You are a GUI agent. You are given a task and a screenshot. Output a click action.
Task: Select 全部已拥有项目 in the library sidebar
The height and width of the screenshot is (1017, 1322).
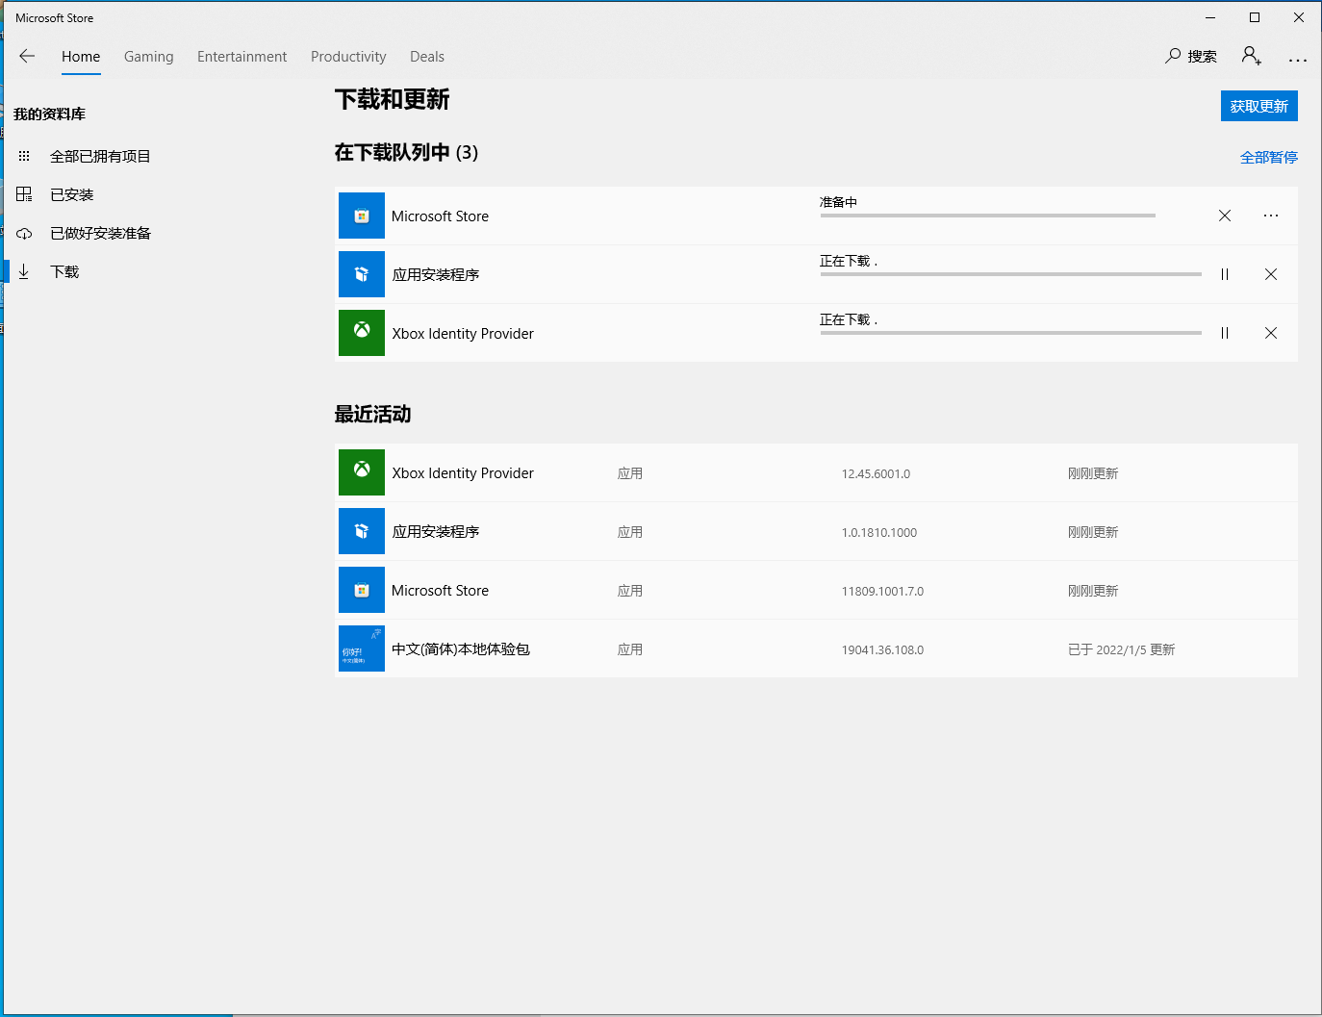[x=100, y=156]
